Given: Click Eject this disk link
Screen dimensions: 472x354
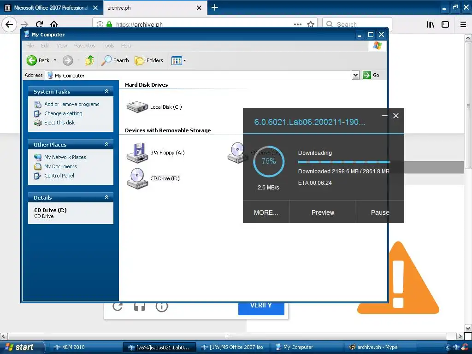Looking at the screenshot, I should coord(59,123).
